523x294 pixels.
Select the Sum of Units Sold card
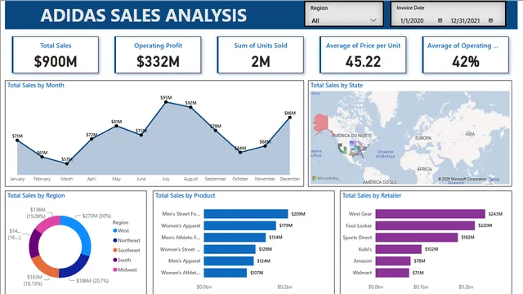pos(261,55)
